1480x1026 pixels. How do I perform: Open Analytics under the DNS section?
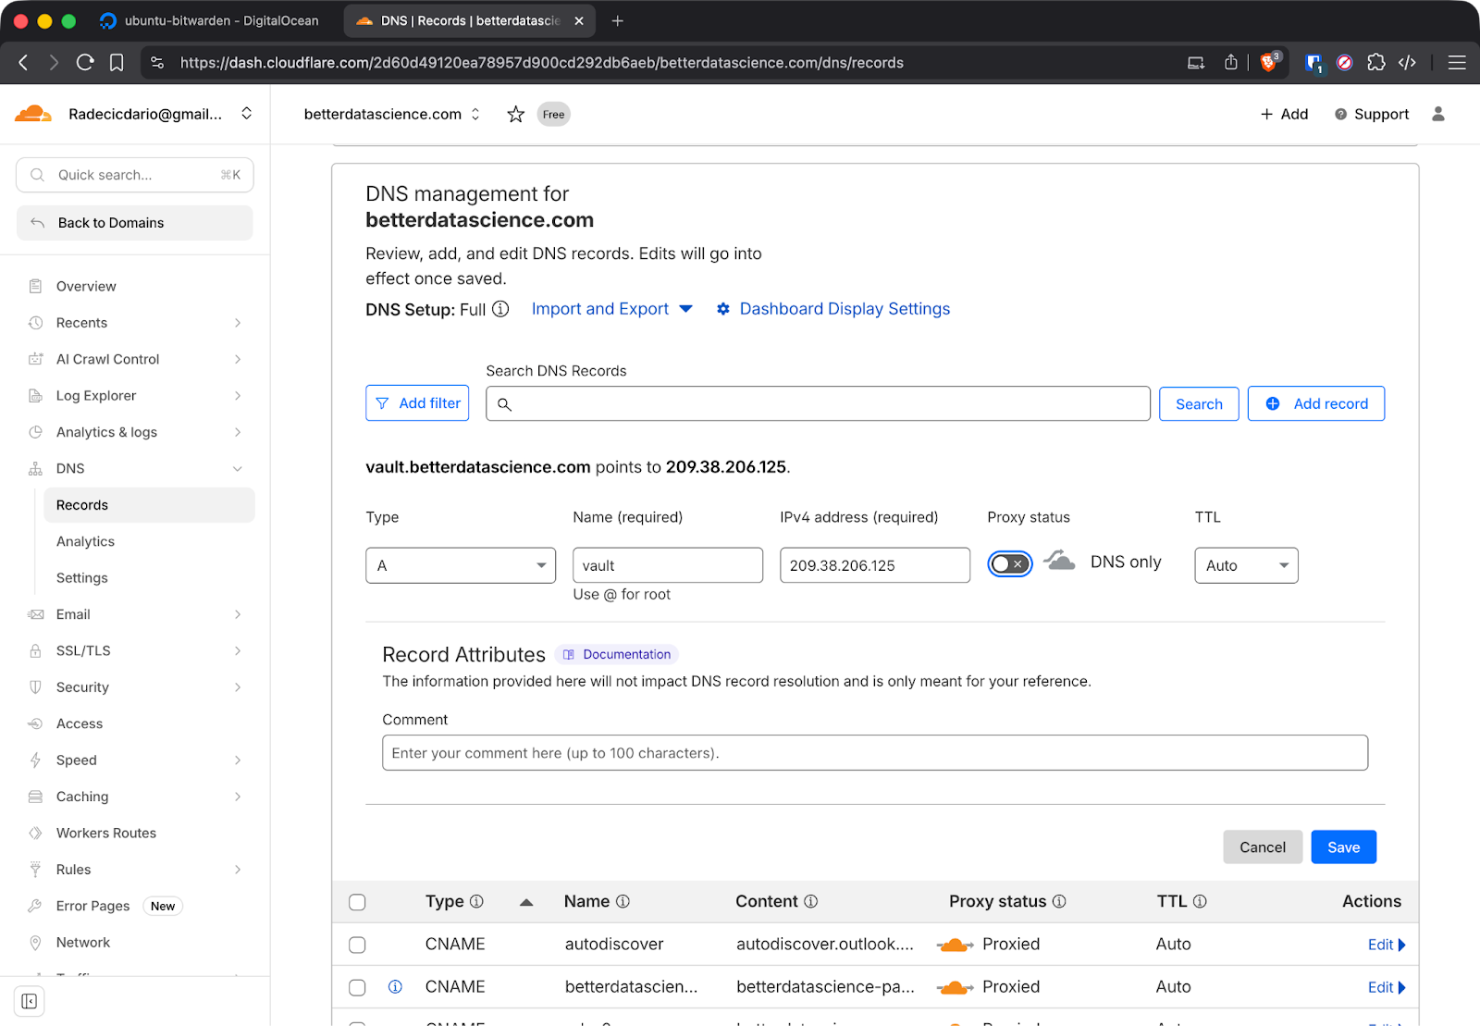pos(84,541)
